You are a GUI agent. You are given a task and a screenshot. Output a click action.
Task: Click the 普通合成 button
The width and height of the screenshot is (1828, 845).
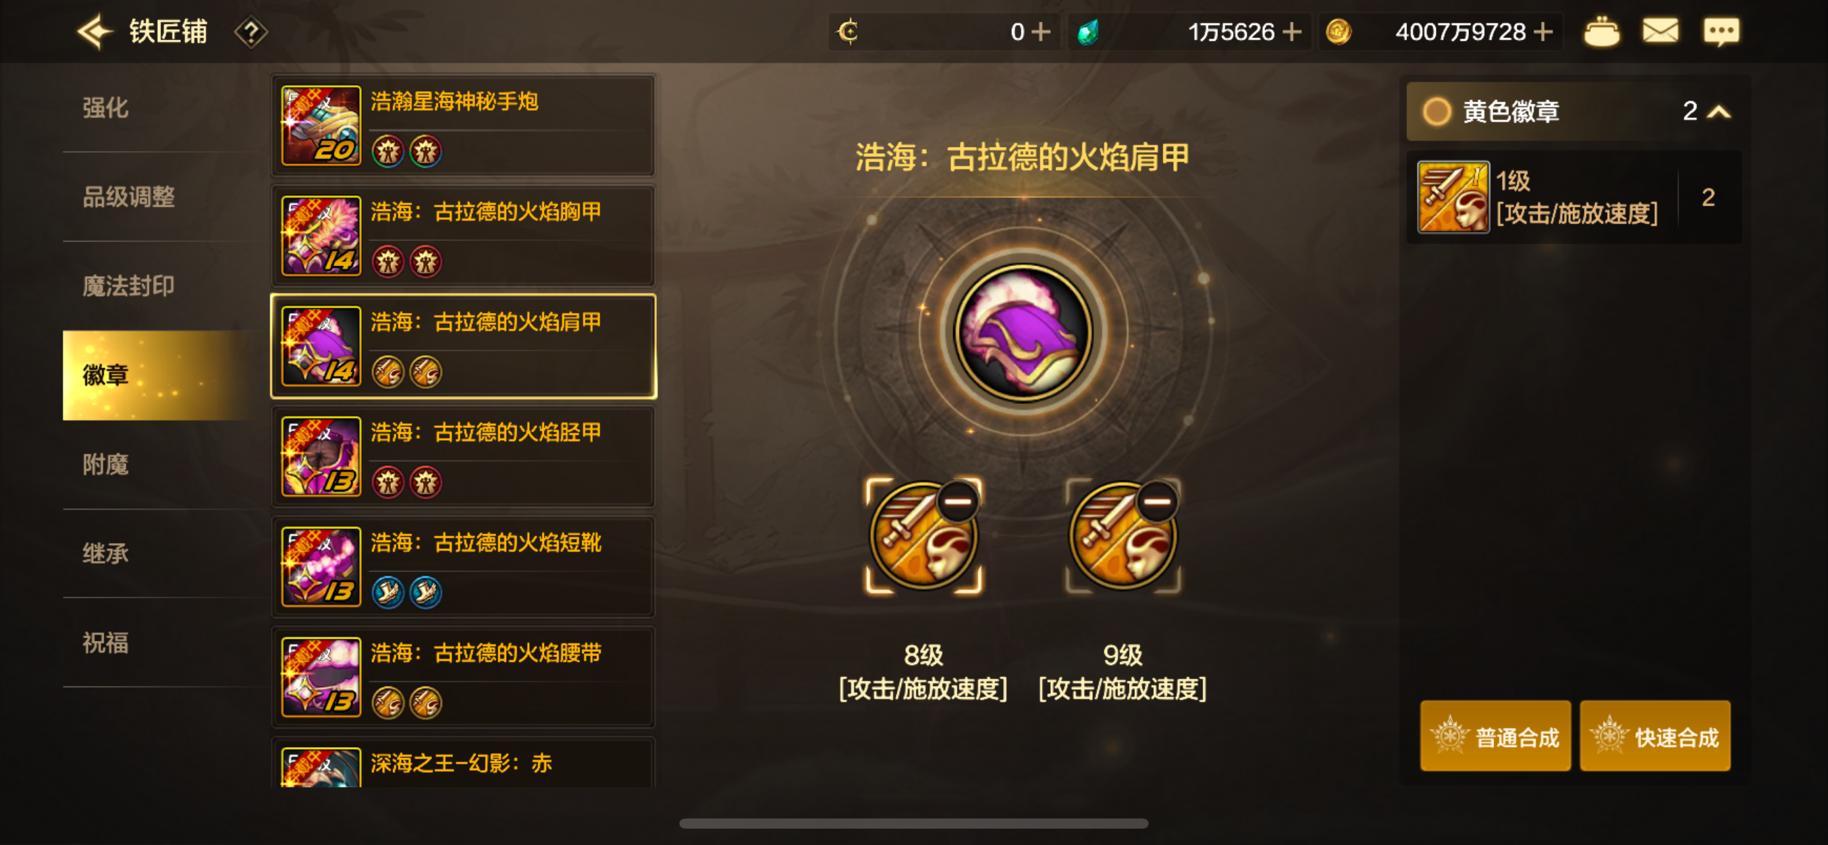click(x=1495, y=735)
